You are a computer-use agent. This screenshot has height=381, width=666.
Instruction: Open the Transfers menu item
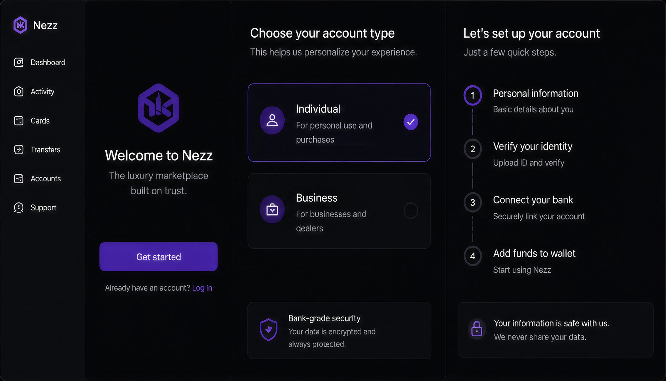tap(37, 150)
